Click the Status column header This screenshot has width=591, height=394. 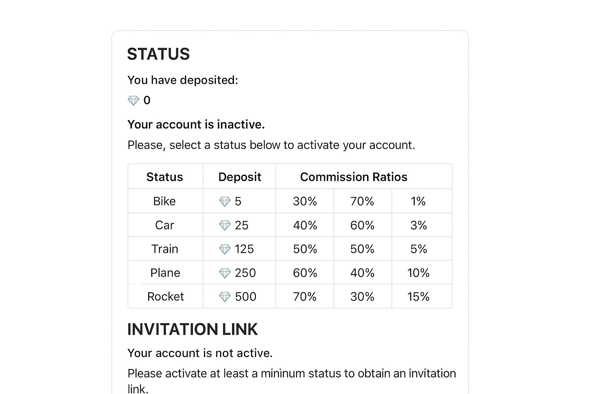pos(165,177)
